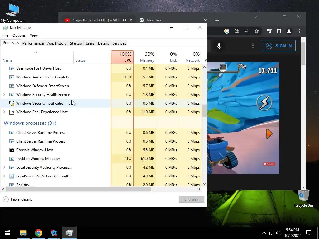Image resolution: width=319 pixels, height=239 pixels.
Task: Click the install app icon in Chrome toolbar
Action: [237, 31]
